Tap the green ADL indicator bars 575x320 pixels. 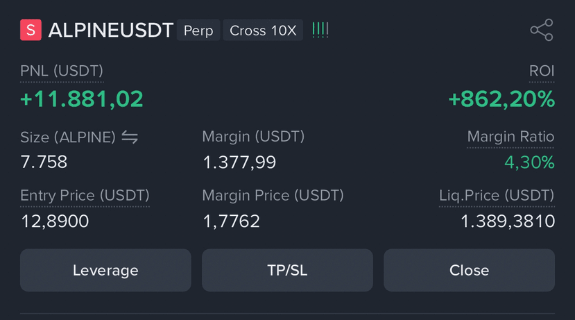320,30
